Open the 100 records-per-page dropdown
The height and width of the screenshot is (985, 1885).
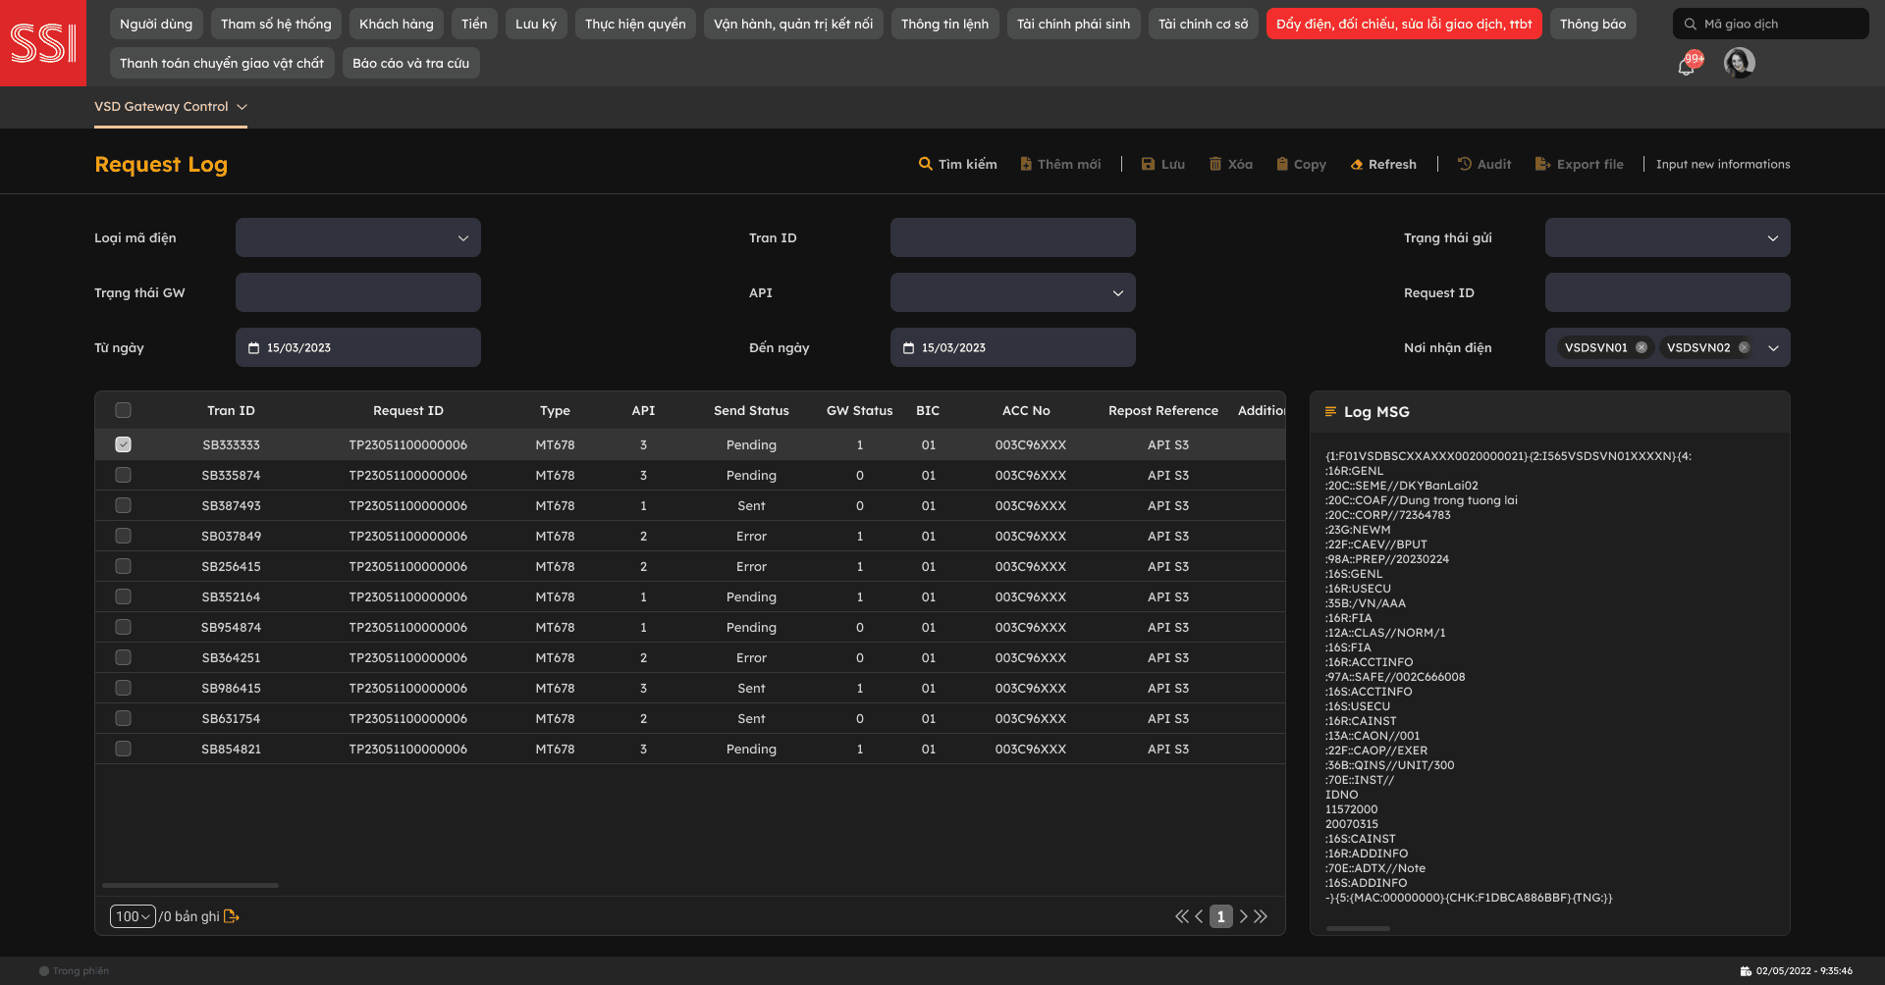click(133, 916)
